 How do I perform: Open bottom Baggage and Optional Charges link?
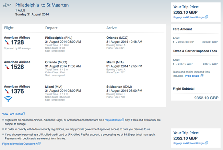click(x=189, y=143)
